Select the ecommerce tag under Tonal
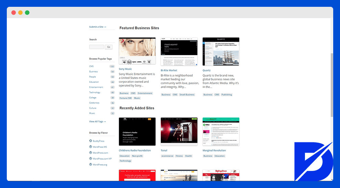The image size is (340, 188). pyautogui.click(x=167, y=156)
